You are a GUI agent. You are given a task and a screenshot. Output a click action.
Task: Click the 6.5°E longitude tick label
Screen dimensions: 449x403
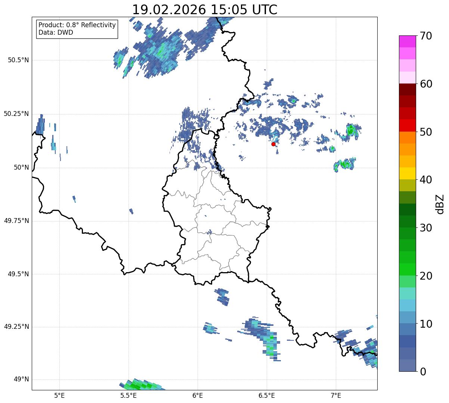pyautogui.click(x=267, y=395)
